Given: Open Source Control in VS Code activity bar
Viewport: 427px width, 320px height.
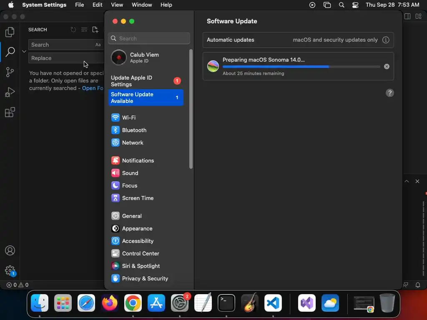Looking at the screenshot, I should [10, 72].
